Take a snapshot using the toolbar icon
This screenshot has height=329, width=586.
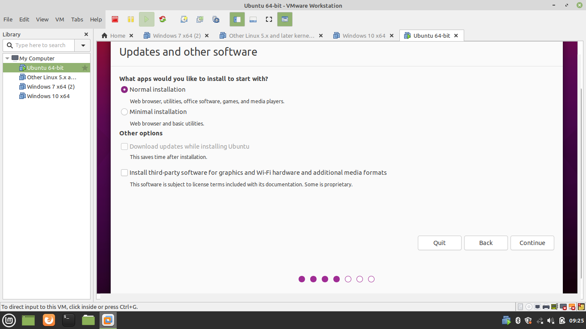(x=184, y=19)
